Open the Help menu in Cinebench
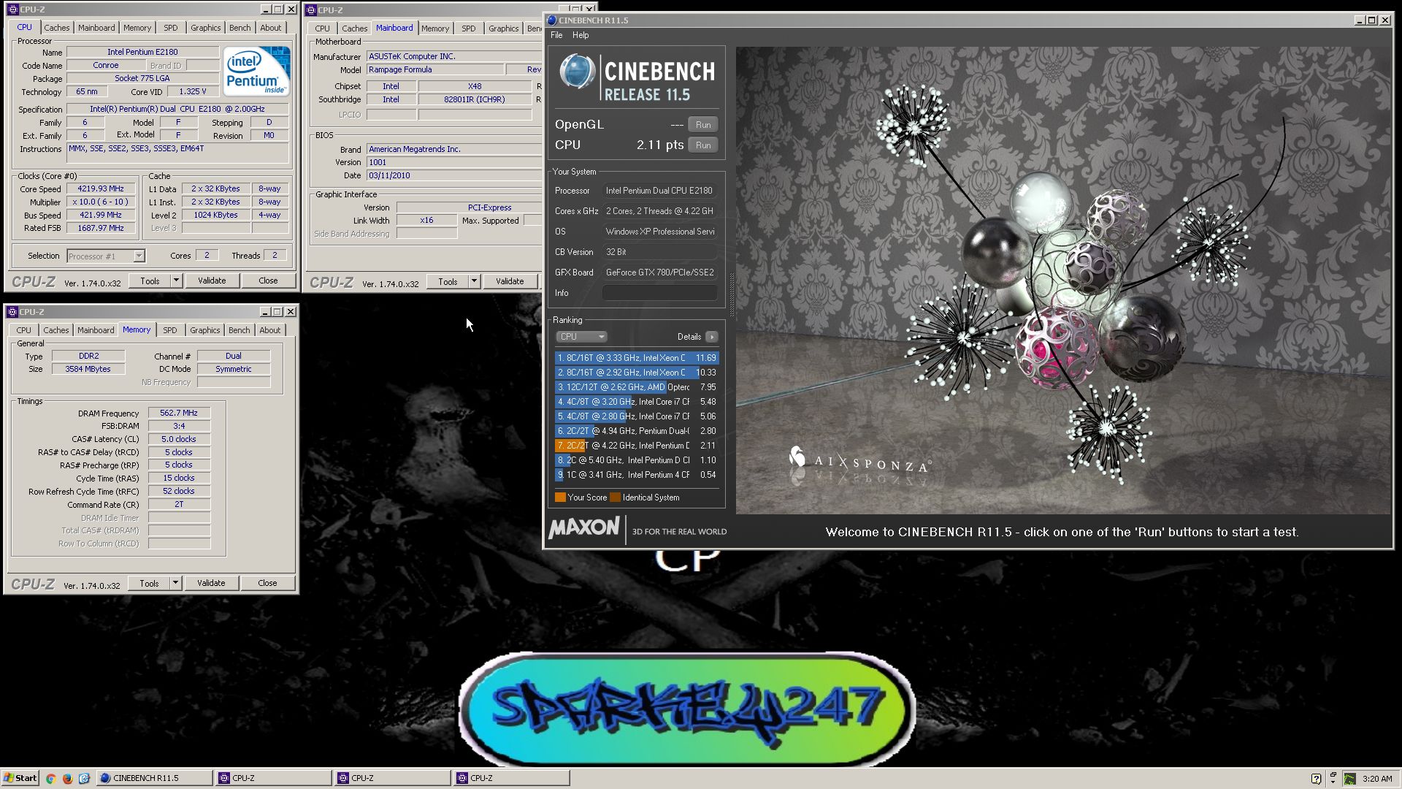This screenshot has width=1402, height=789. click(x=581, y=35)
